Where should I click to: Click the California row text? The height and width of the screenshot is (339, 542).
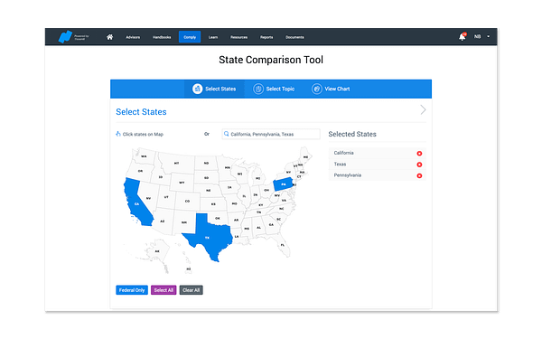click(343, 153)
